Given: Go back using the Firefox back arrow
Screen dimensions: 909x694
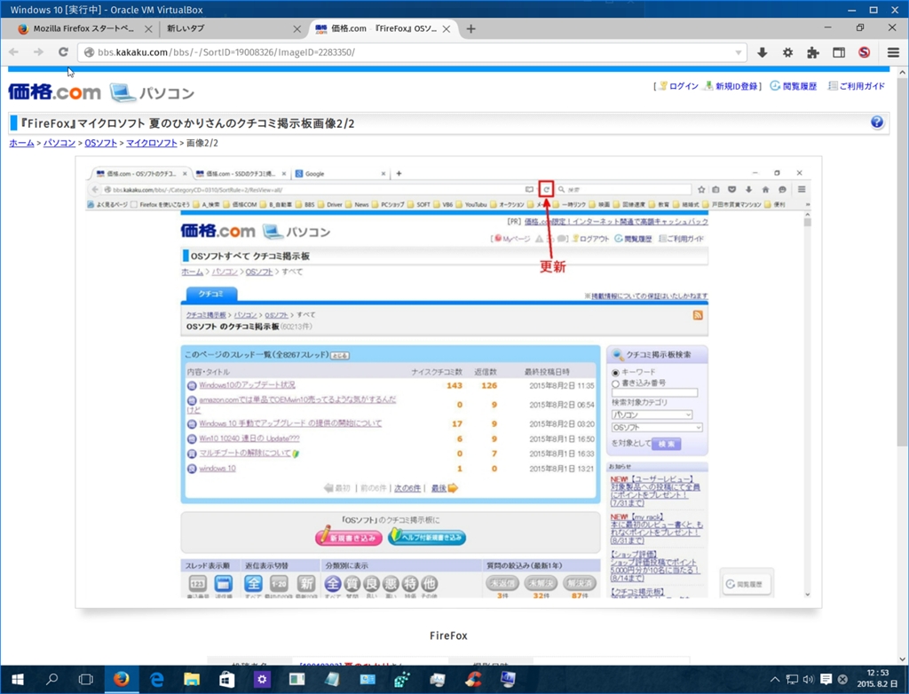Looking at the screenshot, I should pyautogui.click(x=14, y=52).
